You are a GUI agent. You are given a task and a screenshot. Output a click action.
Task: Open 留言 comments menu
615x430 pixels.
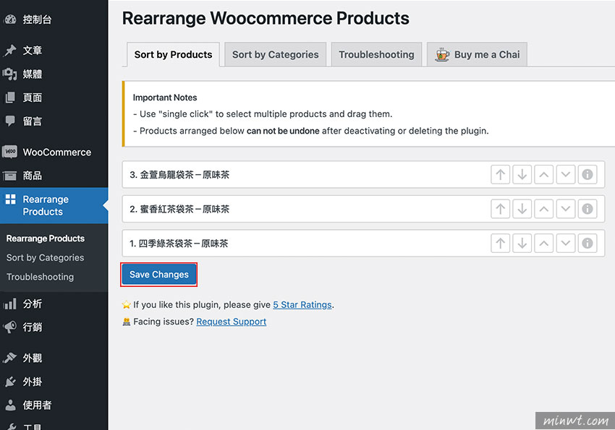click(54, 121)
